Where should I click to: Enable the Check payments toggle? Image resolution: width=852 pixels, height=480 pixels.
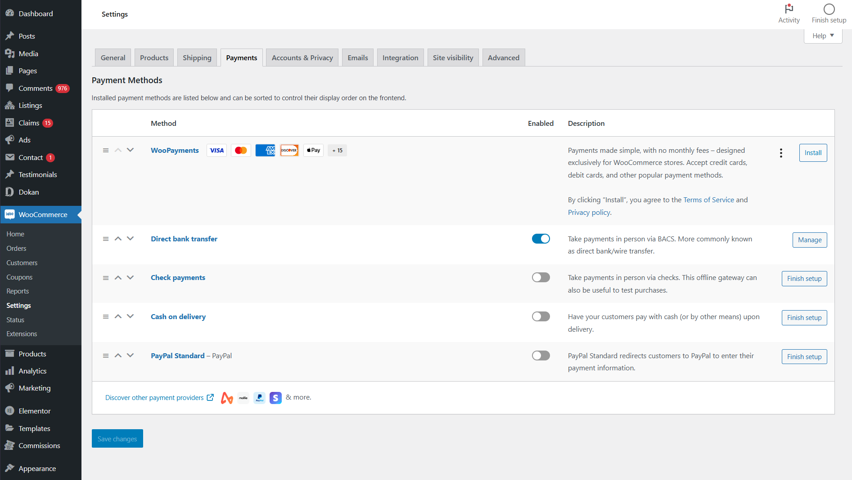(x=541, y=278)
